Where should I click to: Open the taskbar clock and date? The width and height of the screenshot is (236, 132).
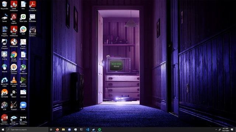(x=225, y=129)
